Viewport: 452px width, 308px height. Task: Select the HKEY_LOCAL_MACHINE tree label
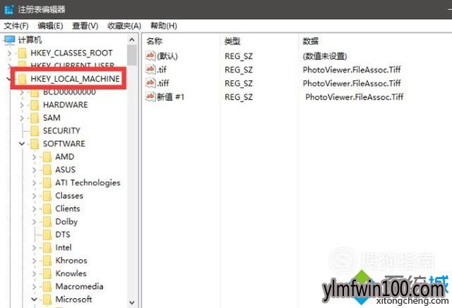(76, 78)
